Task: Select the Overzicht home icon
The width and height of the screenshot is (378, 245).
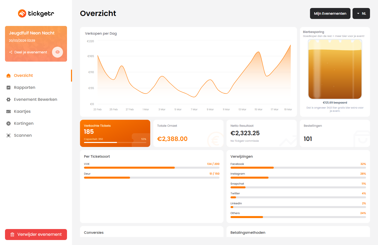Action: [8, 75]
